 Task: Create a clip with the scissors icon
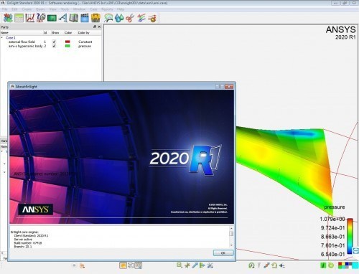130,18
